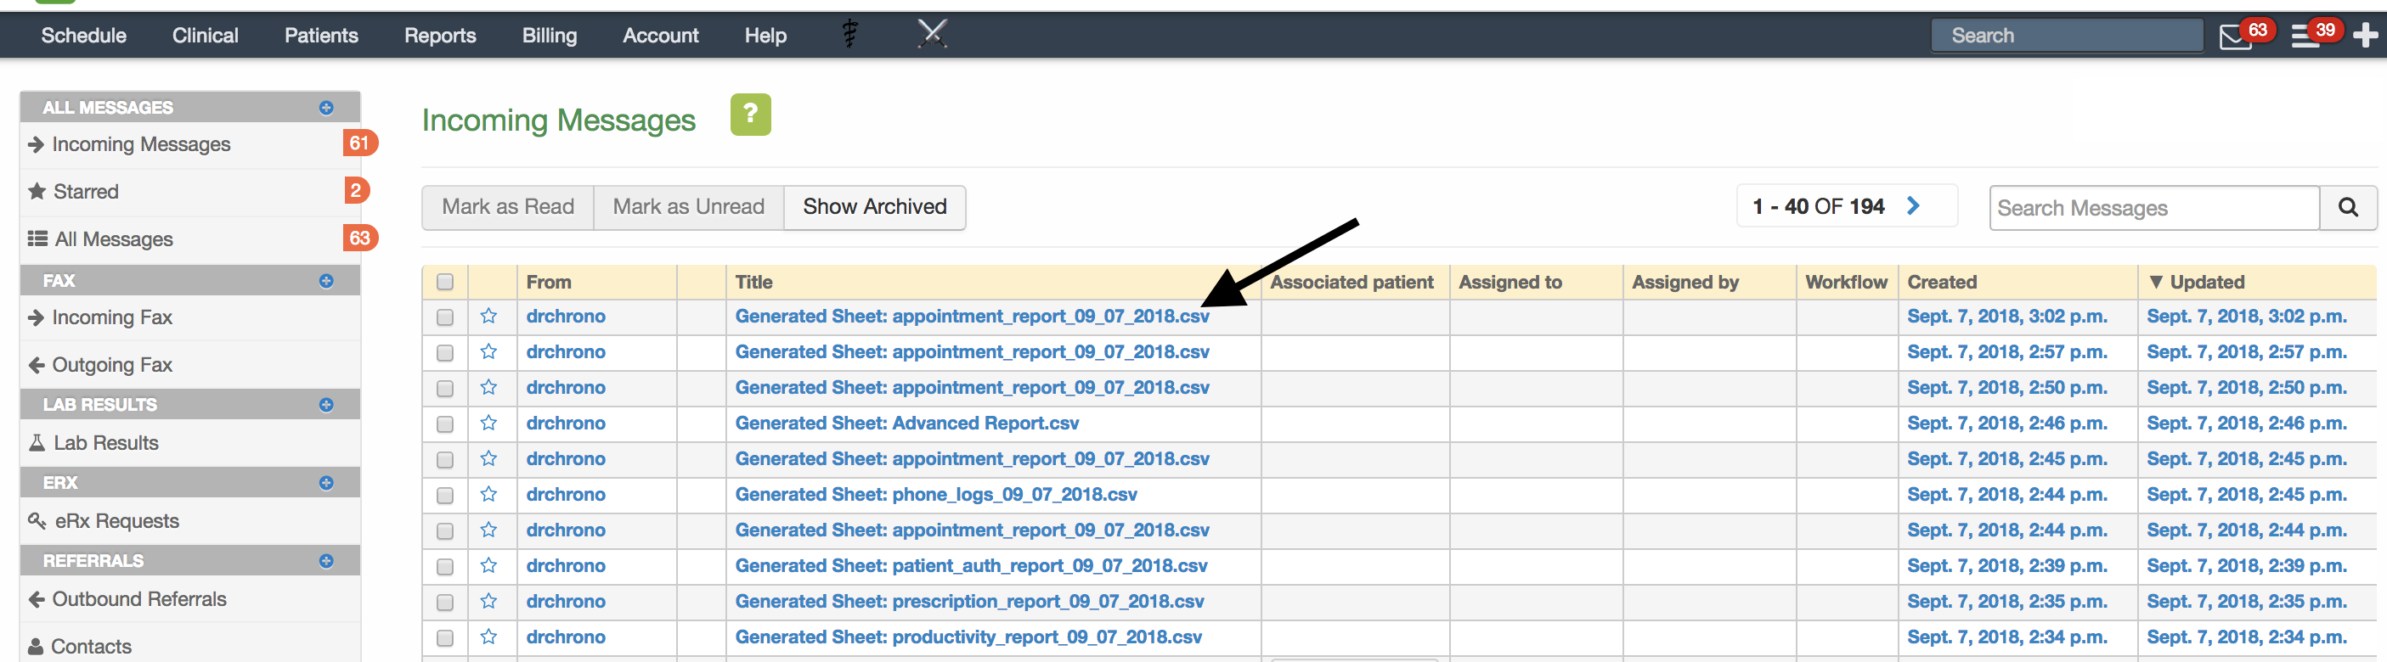Open the Help menu
This screenshot has width=2387, height=662.
[765, 35]
